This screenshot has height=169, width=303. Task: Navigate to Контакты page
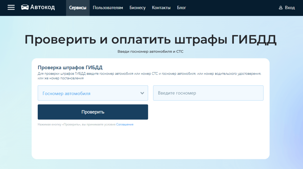(x=161, y=8)
